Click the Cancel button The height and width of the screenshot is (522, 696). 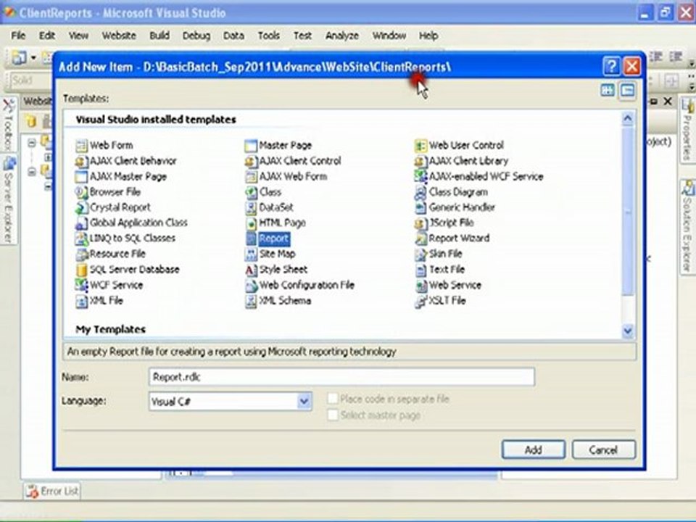pyautogui.click(x=604, y=449)
